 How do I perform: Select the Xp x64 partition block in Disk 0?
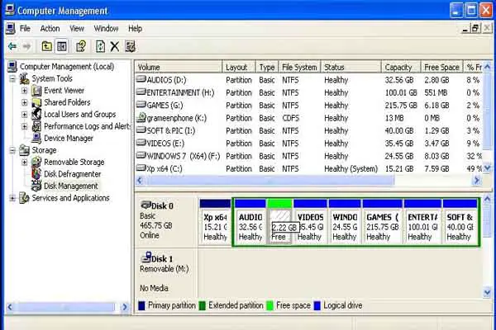click(215, 221)
